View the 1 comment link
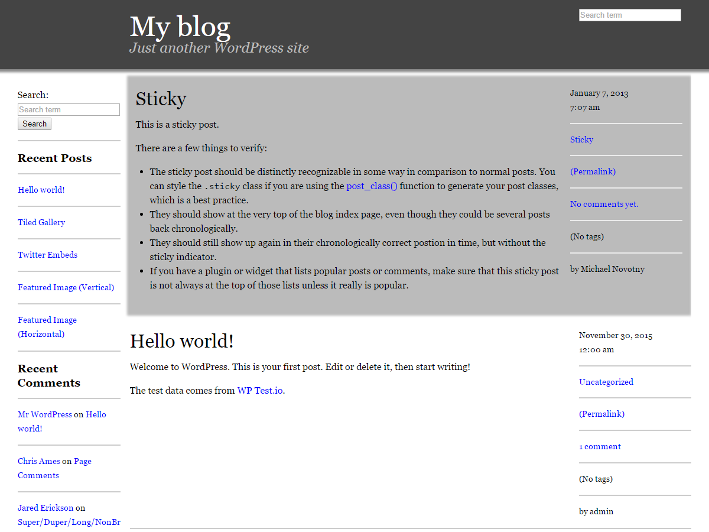Image resolution: width=709 pixels, height=532 pixels. click(600, 446)
